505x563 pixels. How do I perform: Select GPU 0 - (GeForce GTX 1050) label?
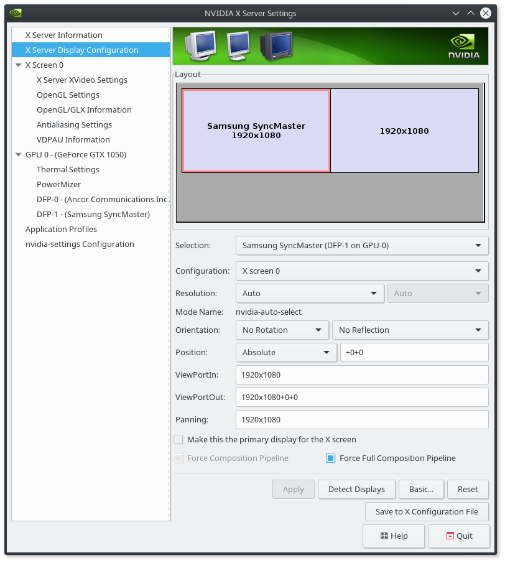pyautogui.click(x=76, y=155)
